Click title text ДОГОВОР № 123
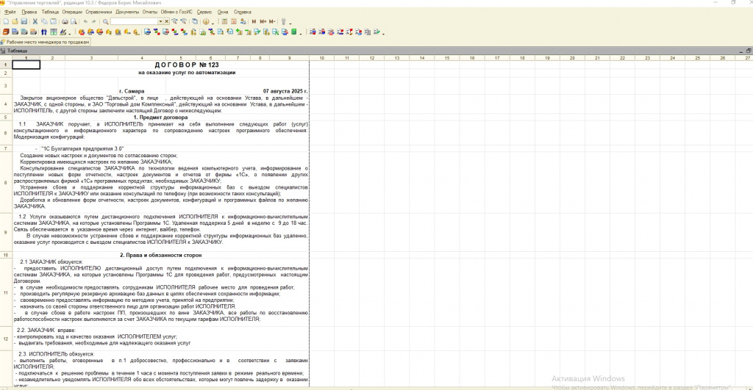 click(187, 65)
